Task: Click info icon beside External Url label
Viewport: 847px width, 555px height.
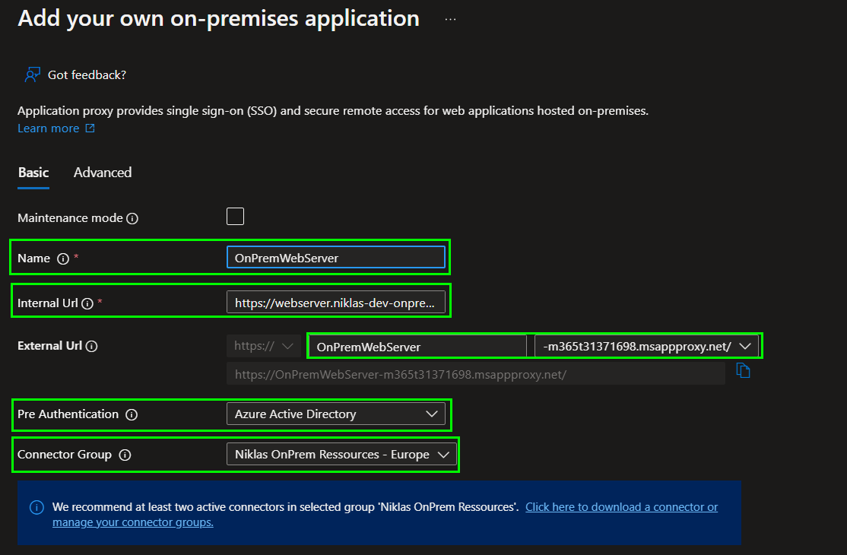Action: click(91, 346)
